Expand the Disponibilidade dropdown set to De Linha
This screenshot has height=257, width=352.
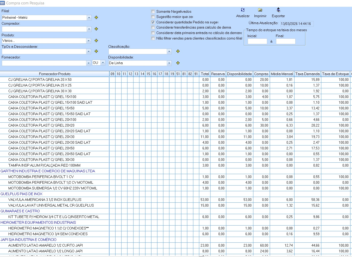(169, 63)
